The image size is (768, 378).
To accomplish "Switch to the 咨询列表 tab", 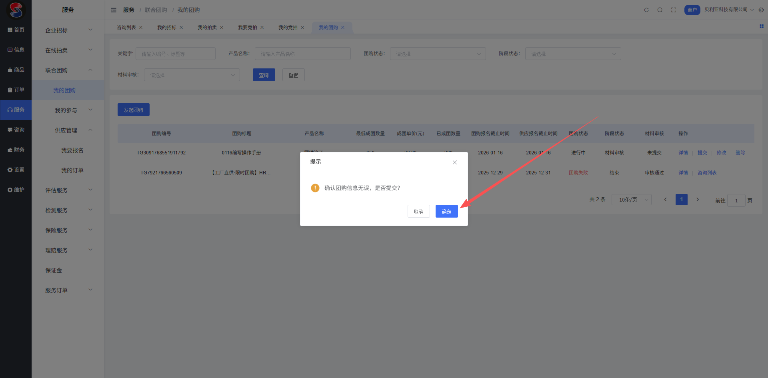I will 126,28.
